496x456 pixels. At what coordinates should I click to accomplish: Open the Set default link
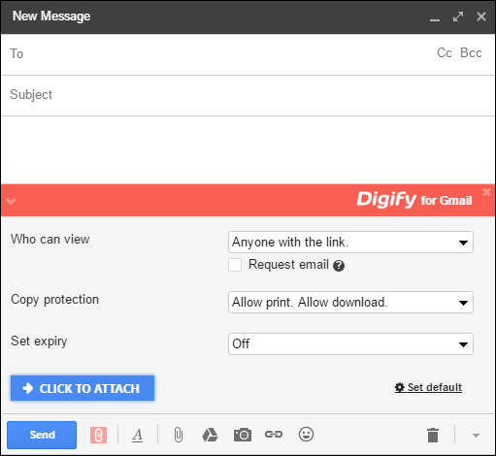428,387
